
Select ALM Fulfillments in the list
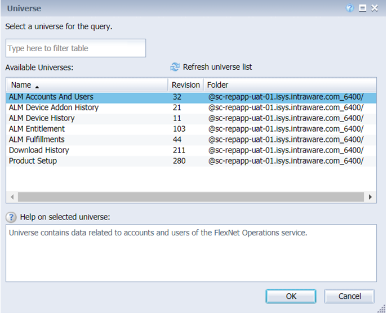(192, 140)
